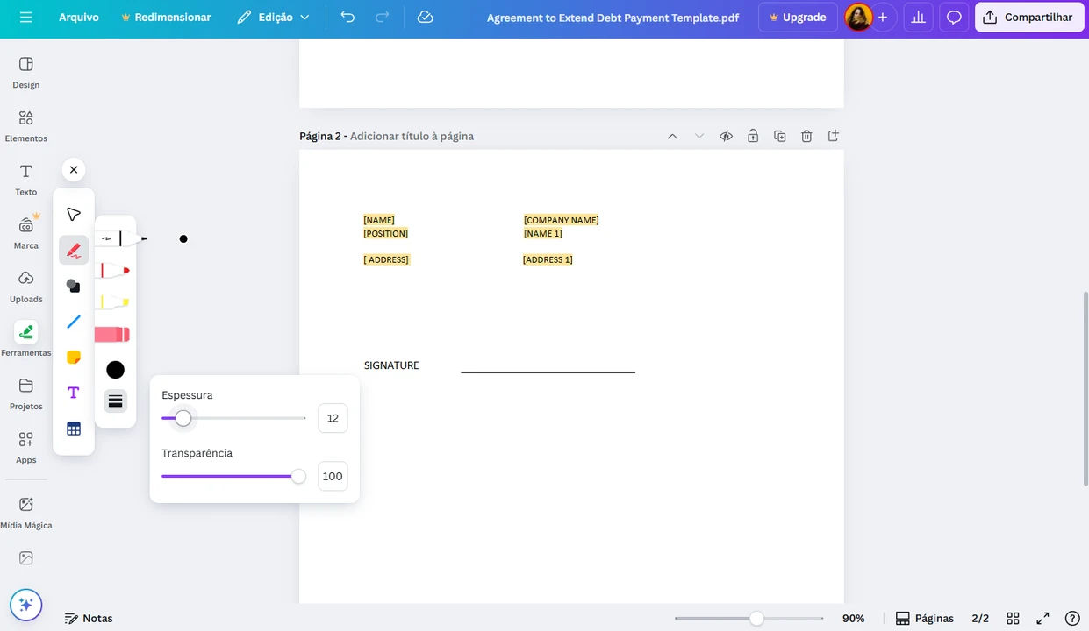Undo the last action
The width and height of the screenshot is (1089, 631).
coord(347,18)
